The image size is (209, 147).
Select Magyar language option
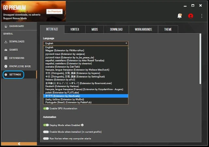tap(86, 51)
